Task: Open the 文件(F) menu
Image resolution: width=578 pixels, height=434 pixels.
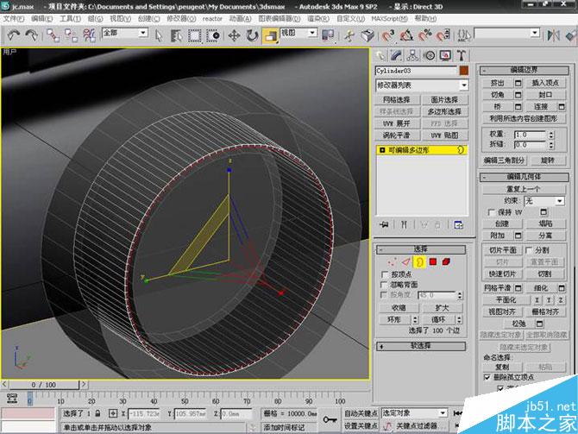Action: pos(14,17)
